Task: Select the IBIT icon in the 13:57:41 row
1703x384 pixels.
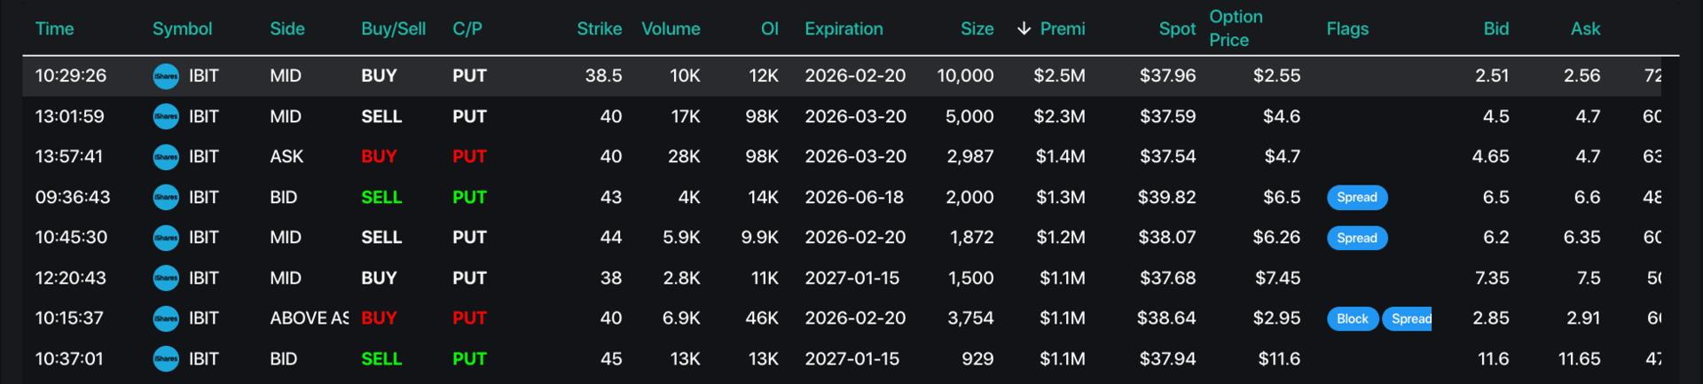Action: coord(166,157)
